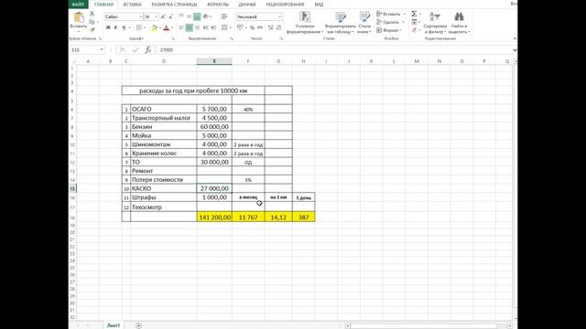This screenshot has width=586, height=329.
Task: Click the Percent Style icon
Action: click(x=253, y=27)
